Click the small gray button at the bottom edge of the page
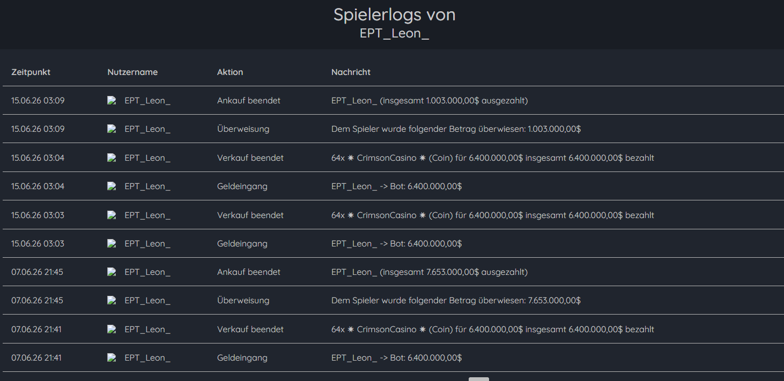Screen dimensions: 784x381 click(479, 379)
